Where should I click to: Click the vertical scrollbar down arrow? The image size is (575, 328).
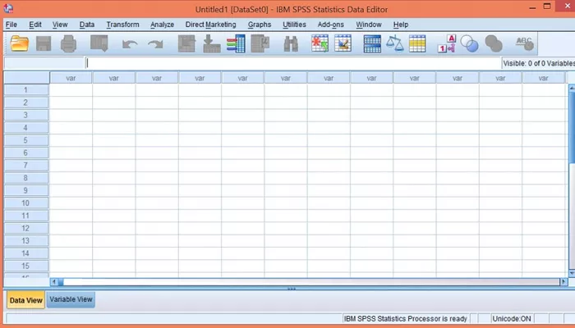pos(572,273)
